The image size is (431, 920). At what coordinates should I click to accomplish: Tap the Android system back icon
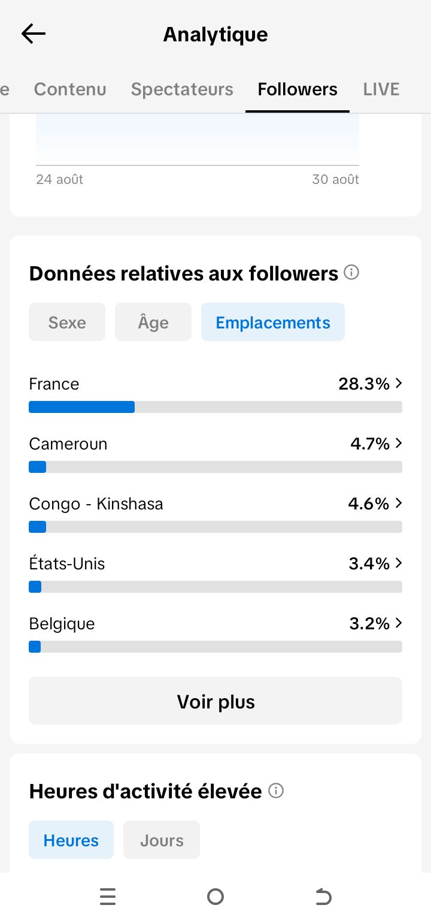(x=323, y=897)
